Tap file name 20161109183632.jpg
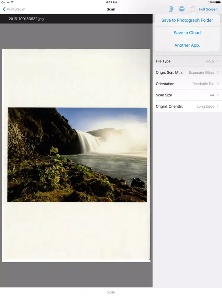The height and width of the screenshot is (297, 222). coord(26,19)
